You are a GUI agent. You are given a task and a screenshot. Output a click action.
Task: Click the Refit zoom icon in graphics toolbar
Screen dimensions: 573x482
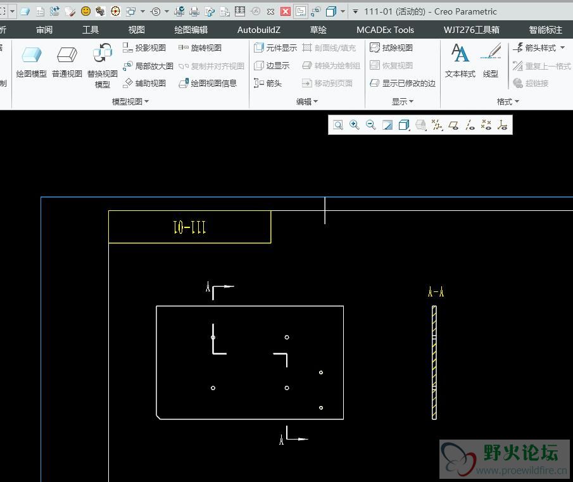(x=338, y=125)
